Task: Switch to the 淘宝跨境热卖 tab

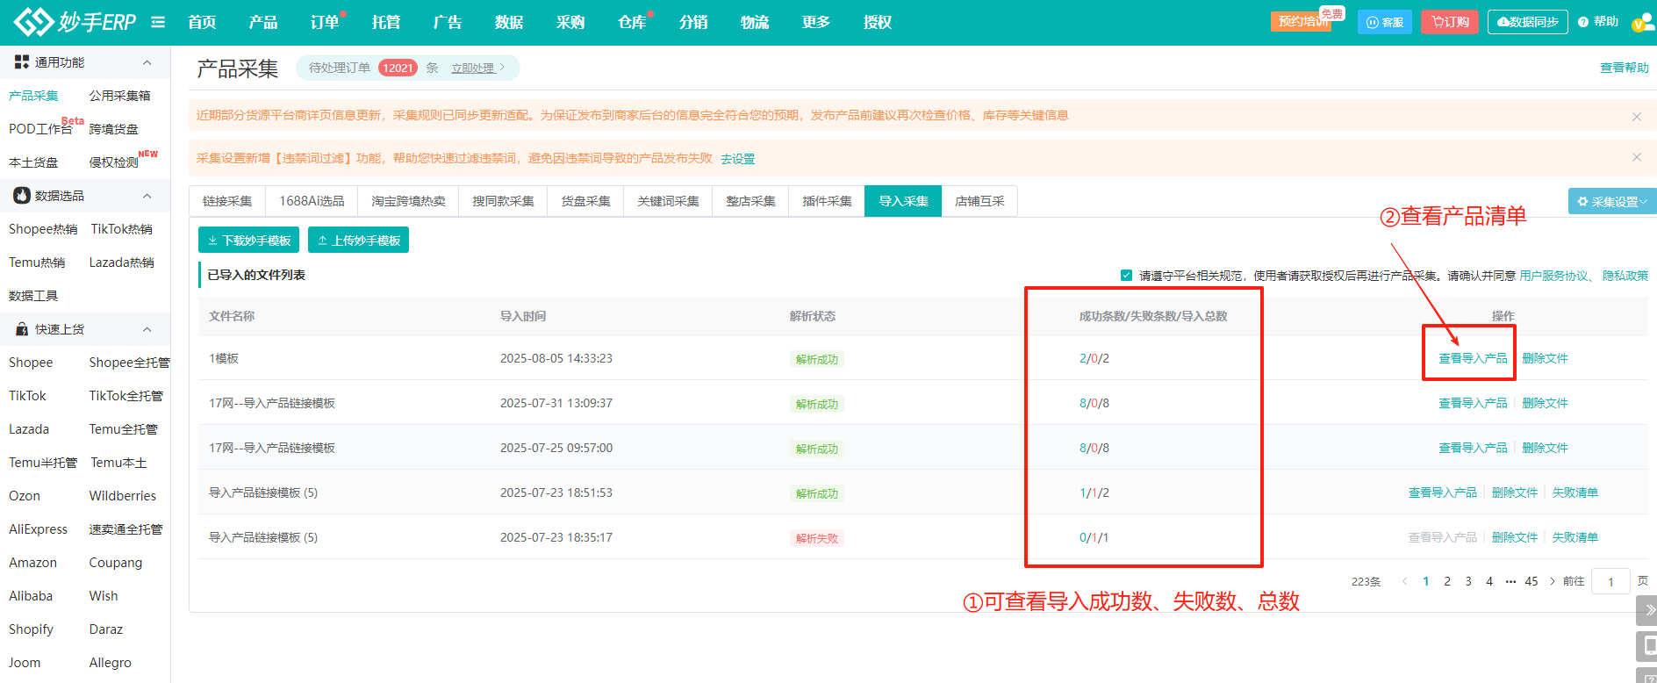Action: click(x=408, y=201)
